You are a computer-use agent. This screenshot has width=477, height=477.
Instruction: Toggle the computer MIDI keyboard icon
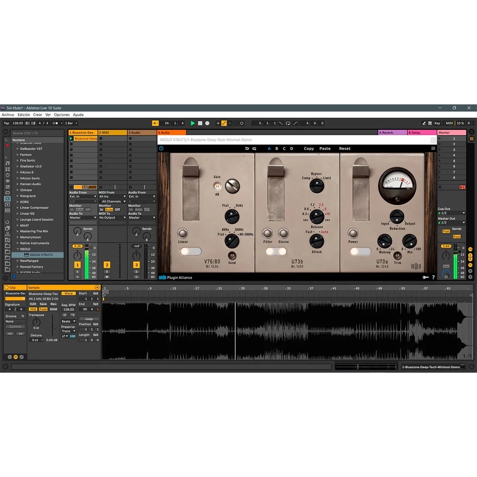click(430, 123)
